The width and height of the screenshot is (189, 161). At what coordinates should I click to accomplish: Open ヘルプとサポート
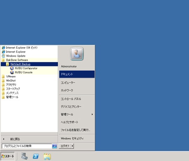[77, 122]
